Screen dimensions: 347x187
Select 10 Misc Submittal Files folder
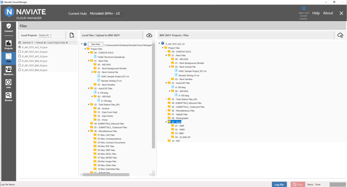click(109, 169)
